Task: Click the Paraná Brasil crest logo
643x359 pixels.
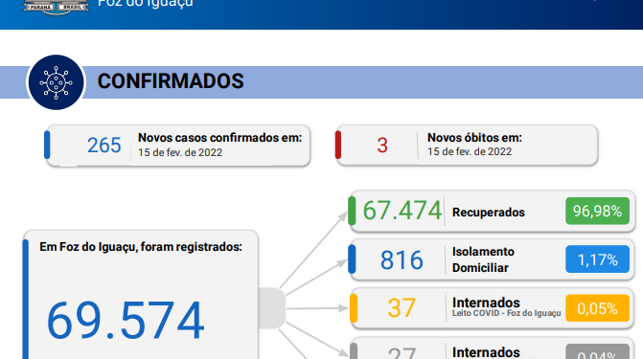Action: [56, 8]
